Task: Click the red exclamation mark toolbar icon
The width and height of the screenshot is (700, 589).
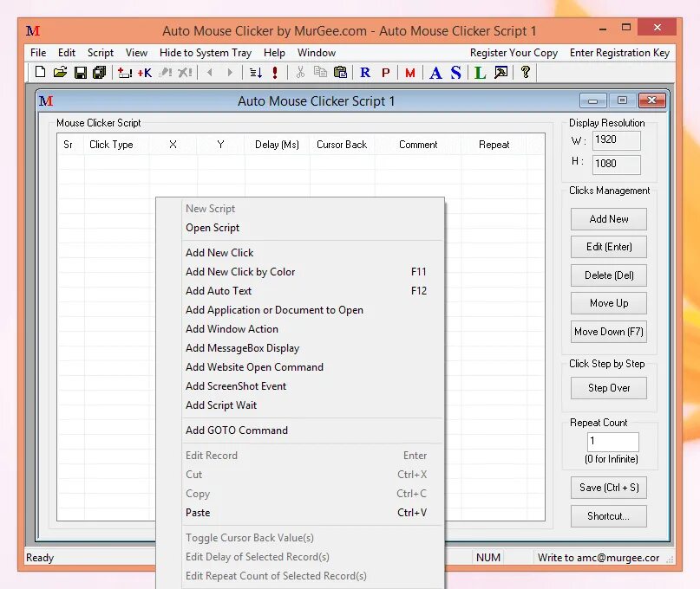Action: click(275, 72)
